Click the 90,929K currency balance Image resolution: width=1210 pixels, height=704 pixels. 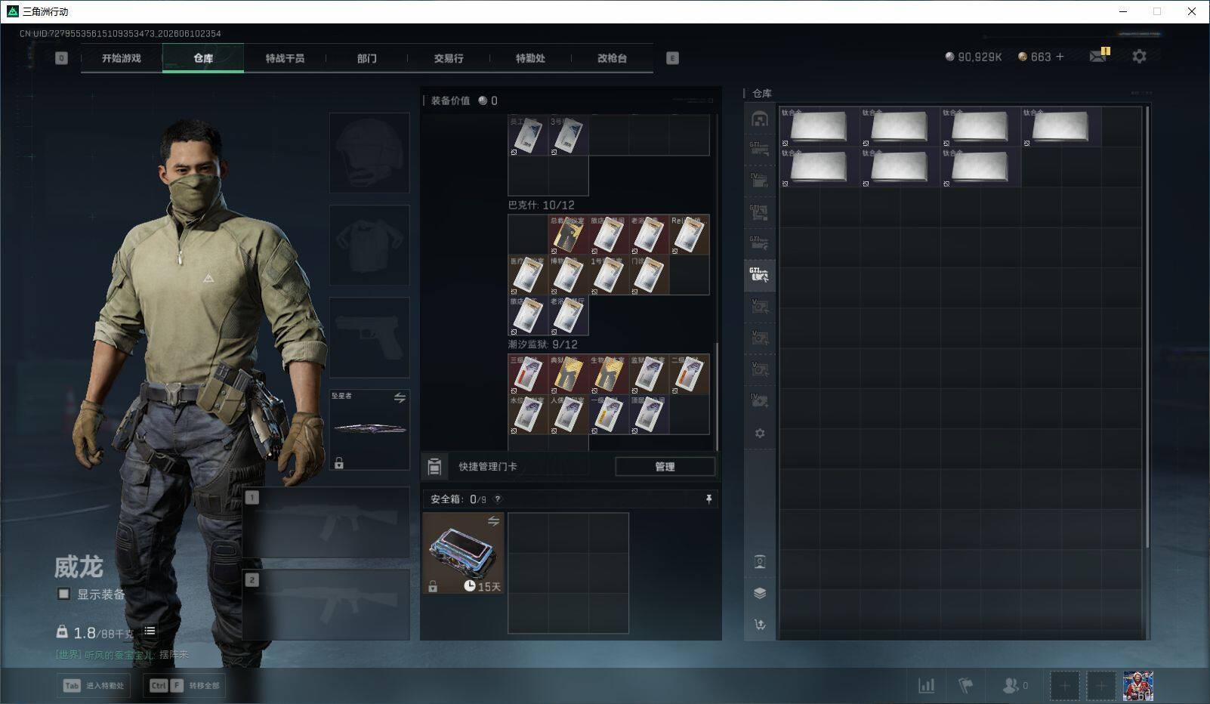pos(973,57)
